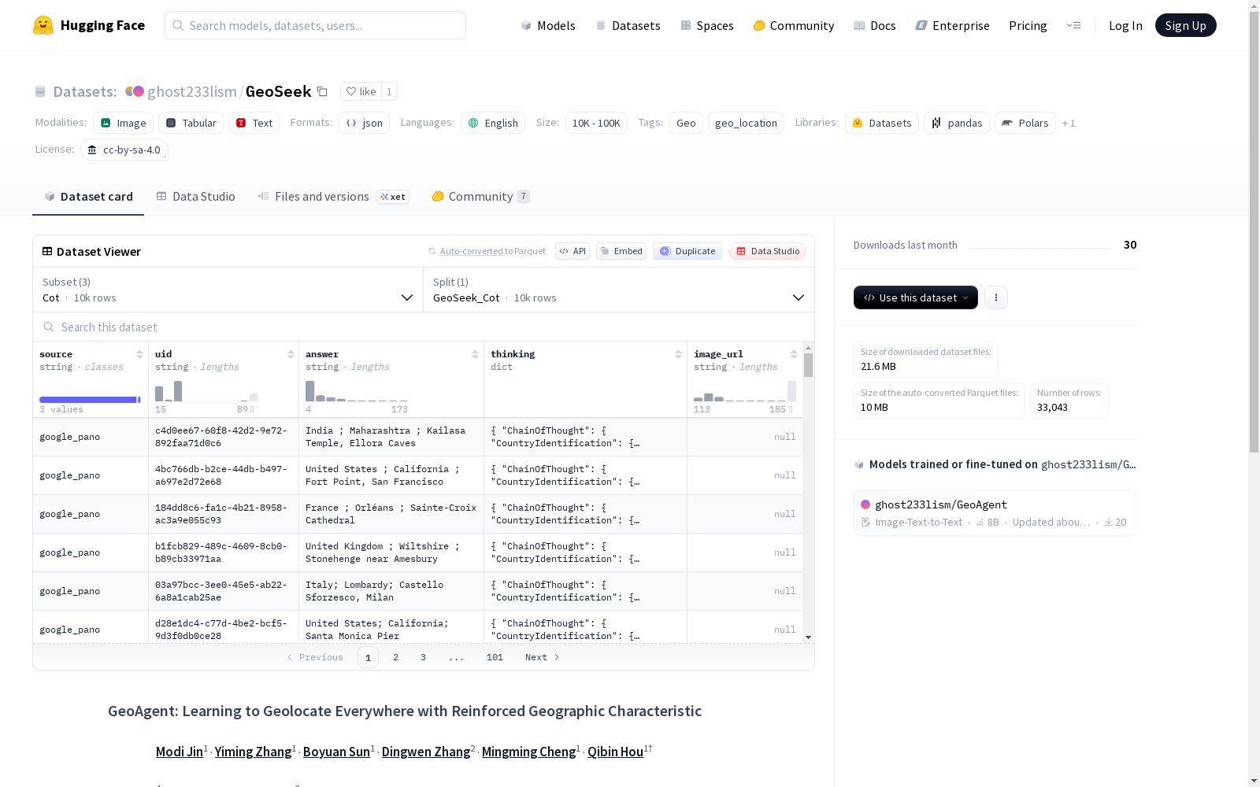Go to Community in the top navigation
The image size is (1260, 787).
(794, 25)
